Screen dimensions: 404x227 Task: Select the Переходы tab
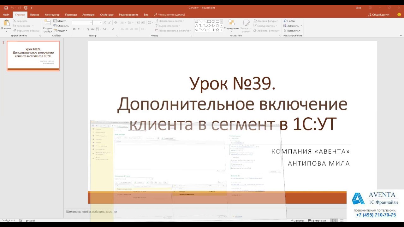click(71, 15)
